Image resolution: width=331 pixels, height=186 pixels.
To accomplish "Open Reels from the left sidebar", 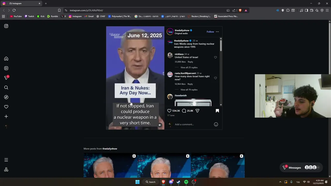I will pos(6,68).
